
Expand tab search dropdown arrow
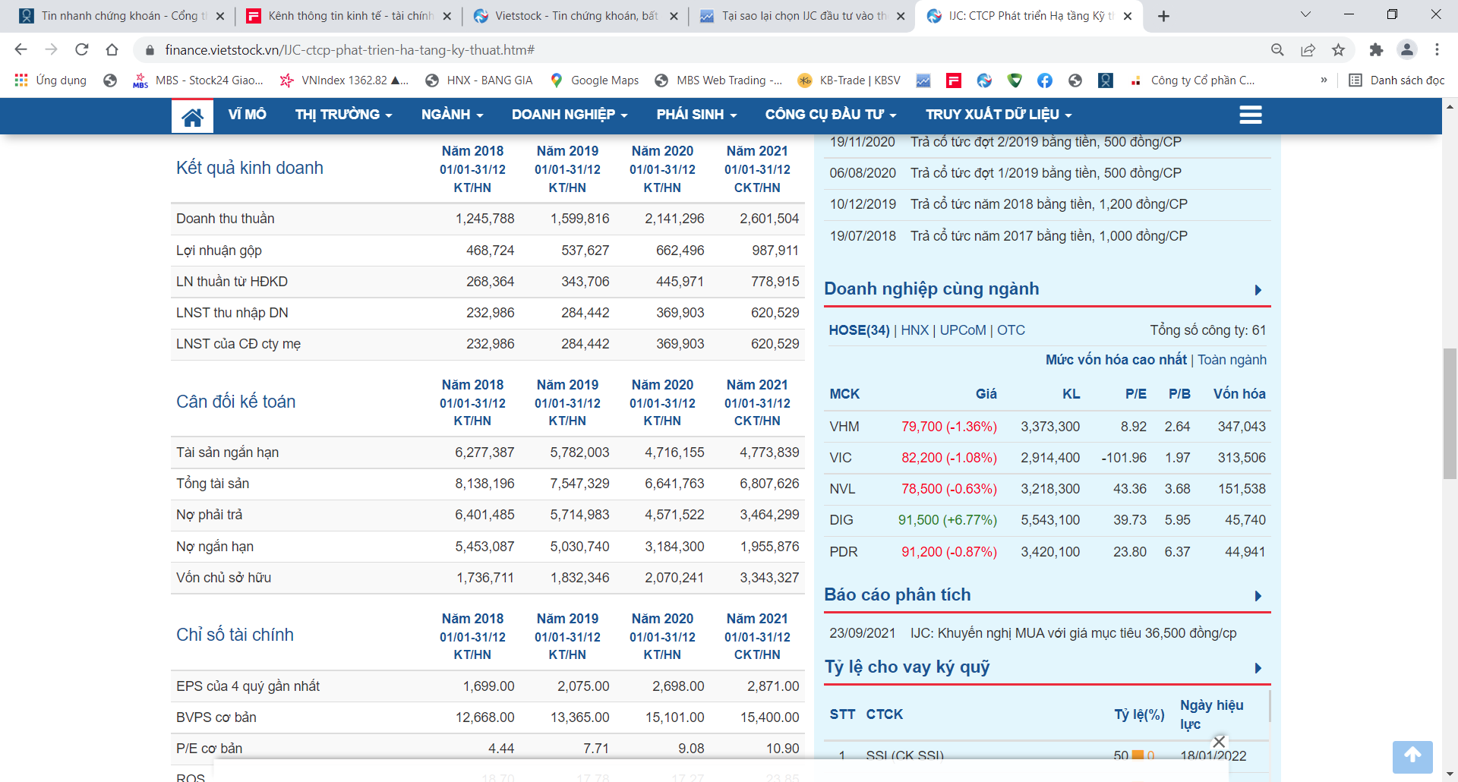[1305, 14]
